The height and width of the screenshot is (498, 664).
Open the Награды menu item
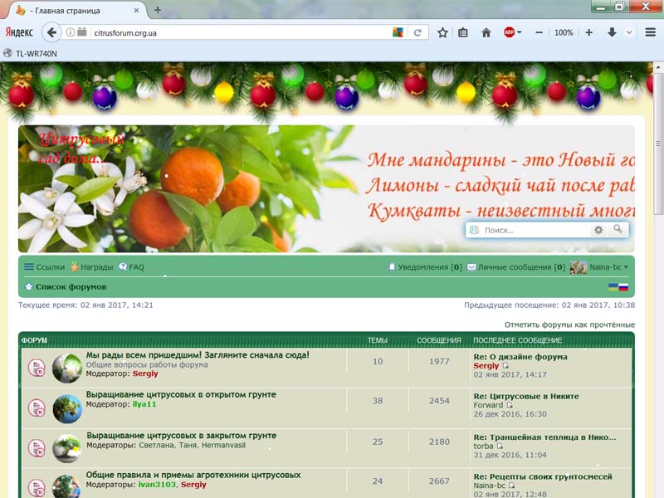click(91, 267)
